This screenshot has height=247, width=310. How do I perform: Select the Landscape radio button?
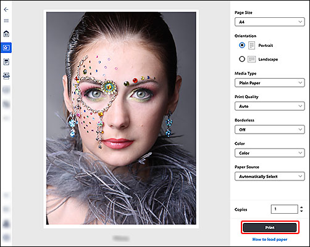pos(242,59)
